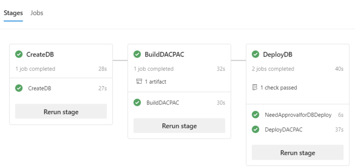Click the checklist icon beside 1 check passed

(255, 87)
